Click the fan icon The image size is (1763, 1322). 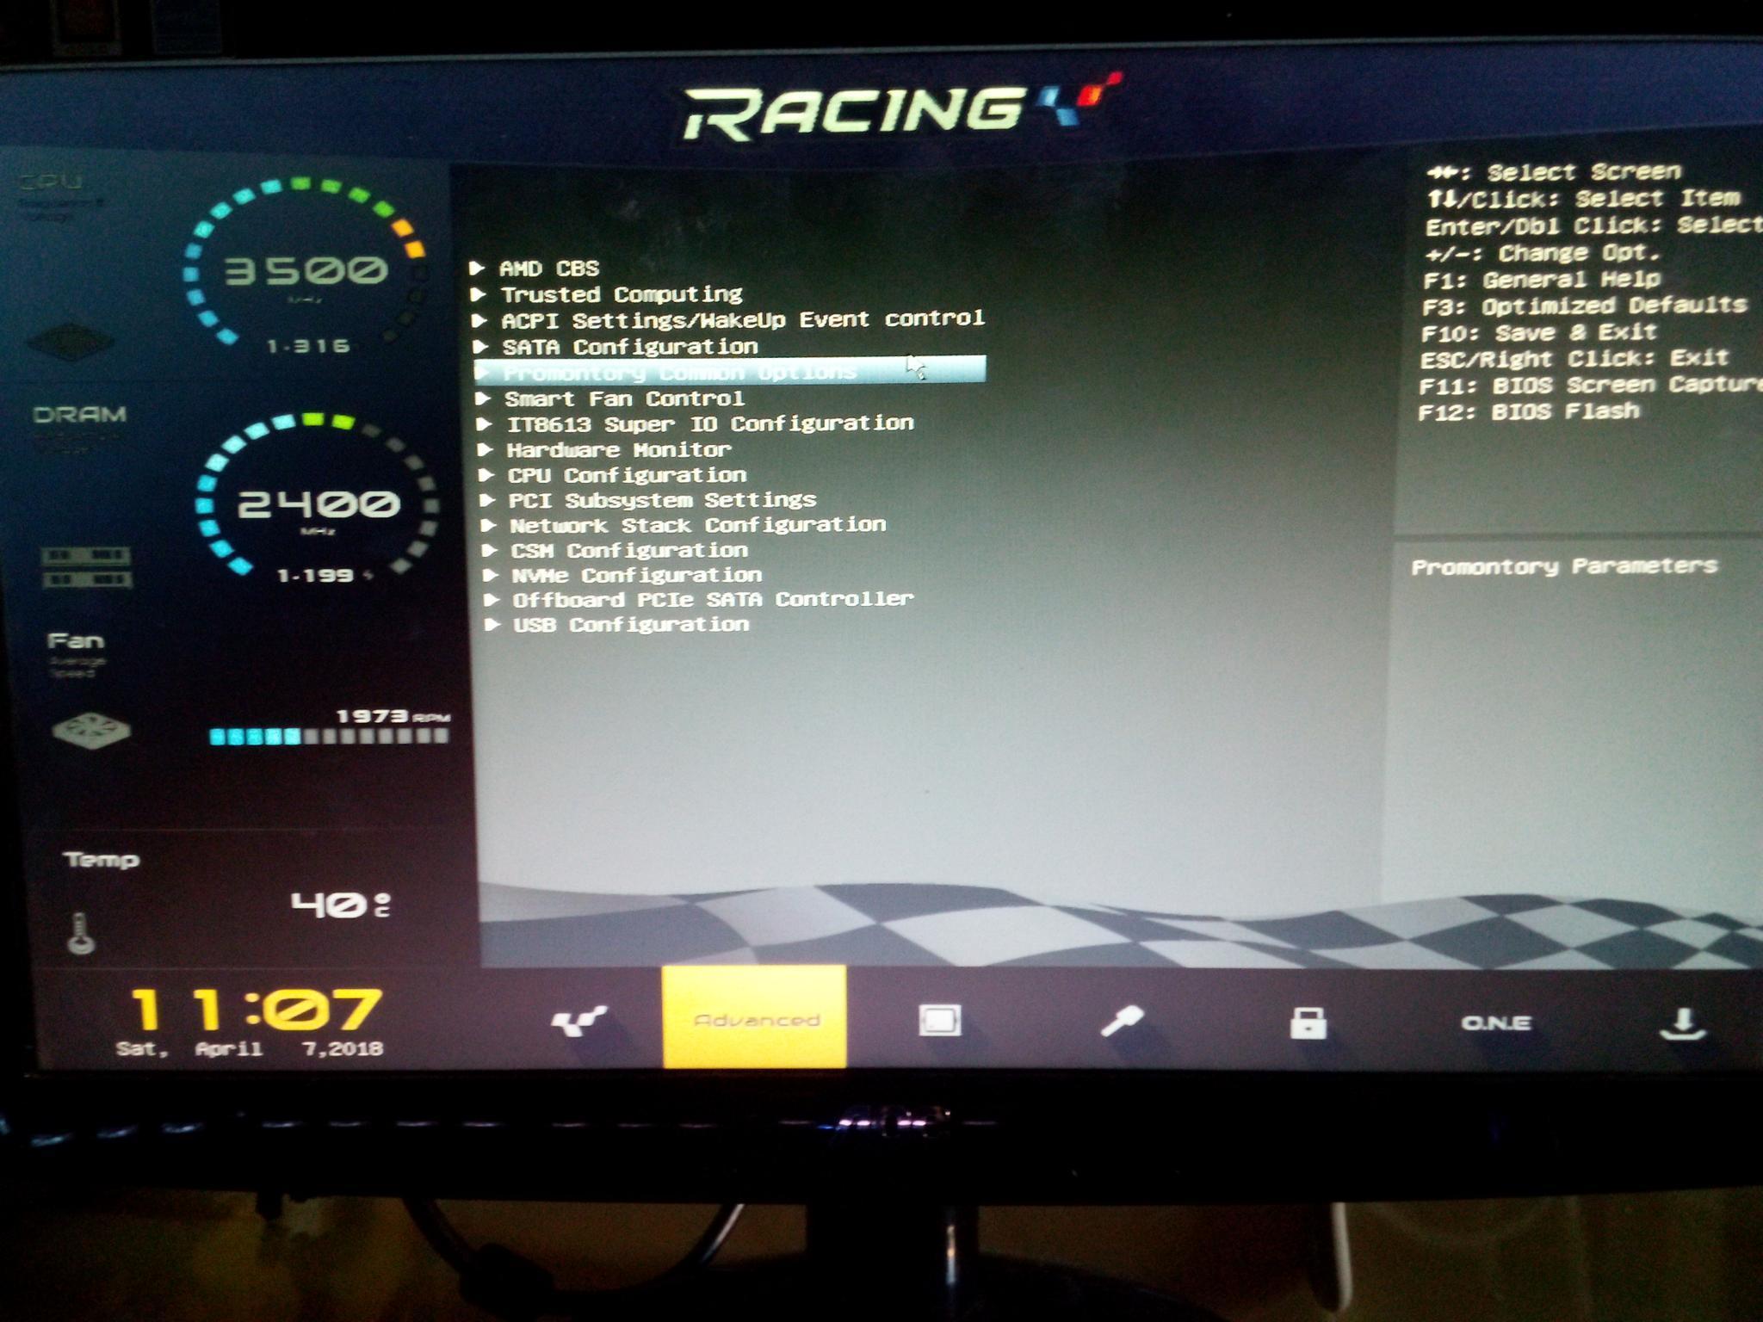click(x=91, y=731)
